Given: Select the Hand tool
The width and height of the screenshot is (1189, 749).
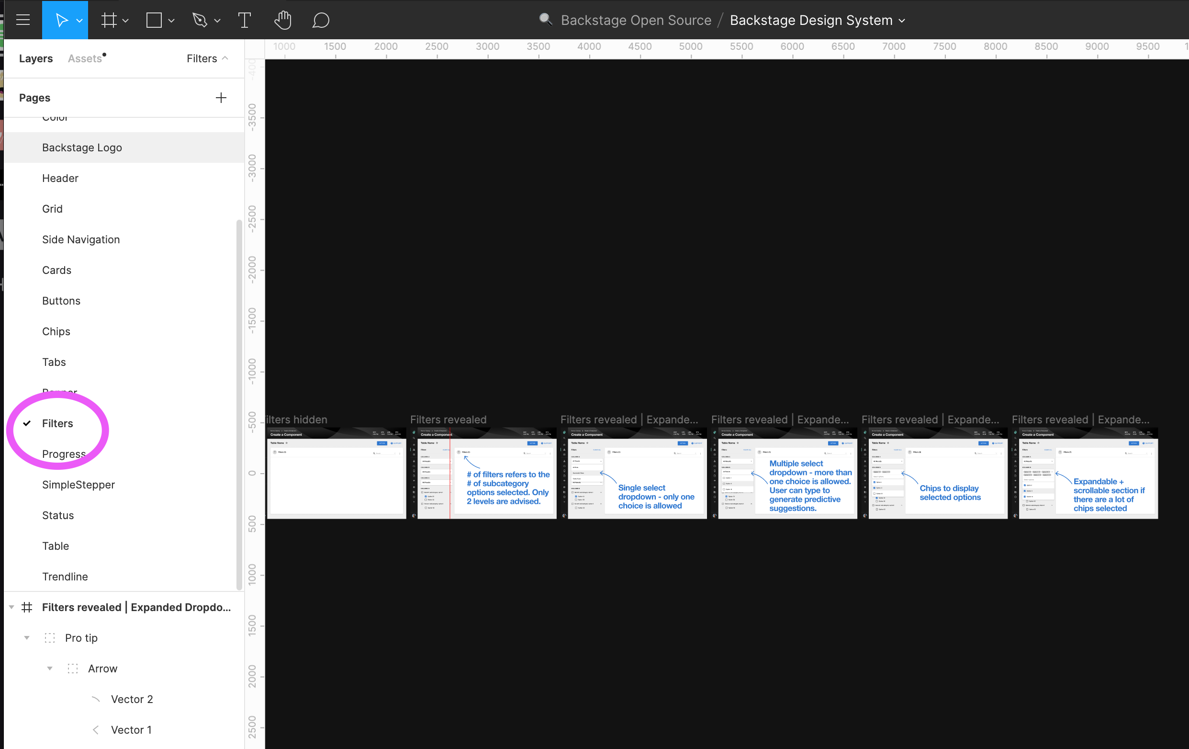Looking at the screenshot, I should [283, 20].
